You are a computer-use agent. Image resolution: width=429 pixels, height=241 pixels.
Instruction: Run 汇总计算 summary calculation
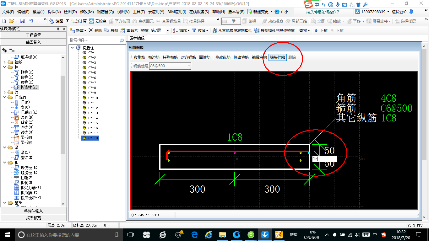pyautogui.click(x=76, y=21)
